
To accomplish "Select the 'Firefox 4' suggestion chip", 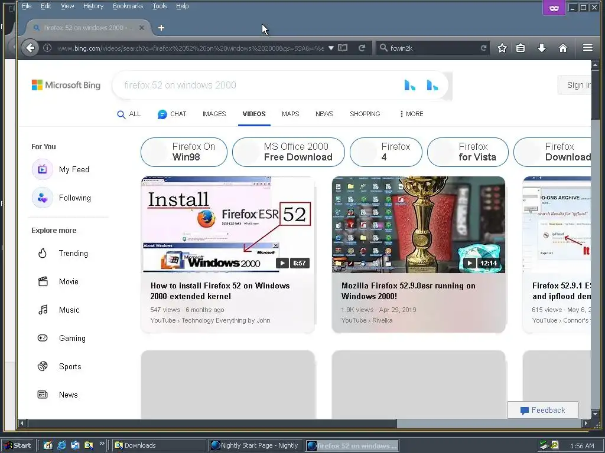I will (x=386, y=152).
